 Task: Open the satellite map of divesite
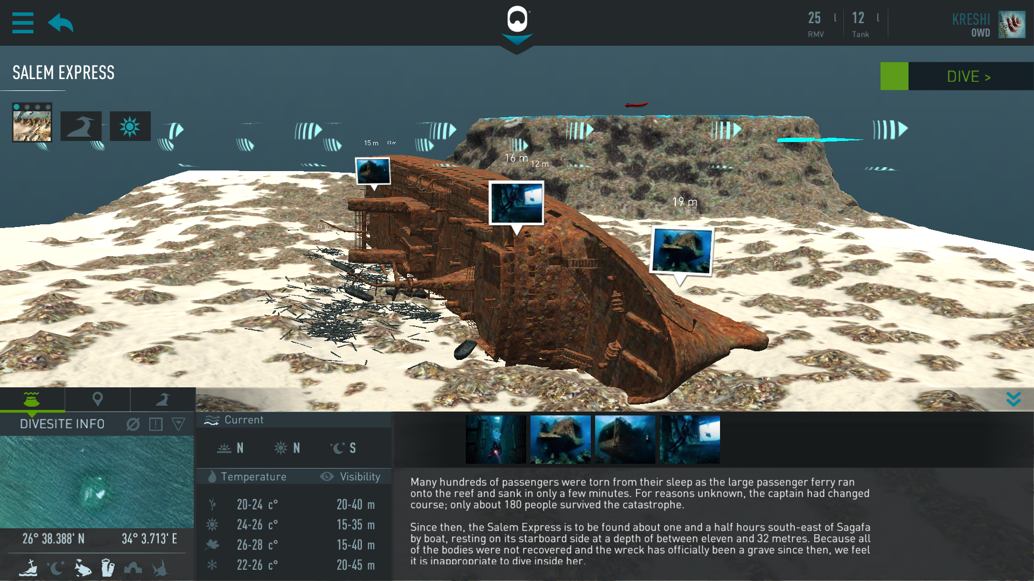click(x=97, y=482)
